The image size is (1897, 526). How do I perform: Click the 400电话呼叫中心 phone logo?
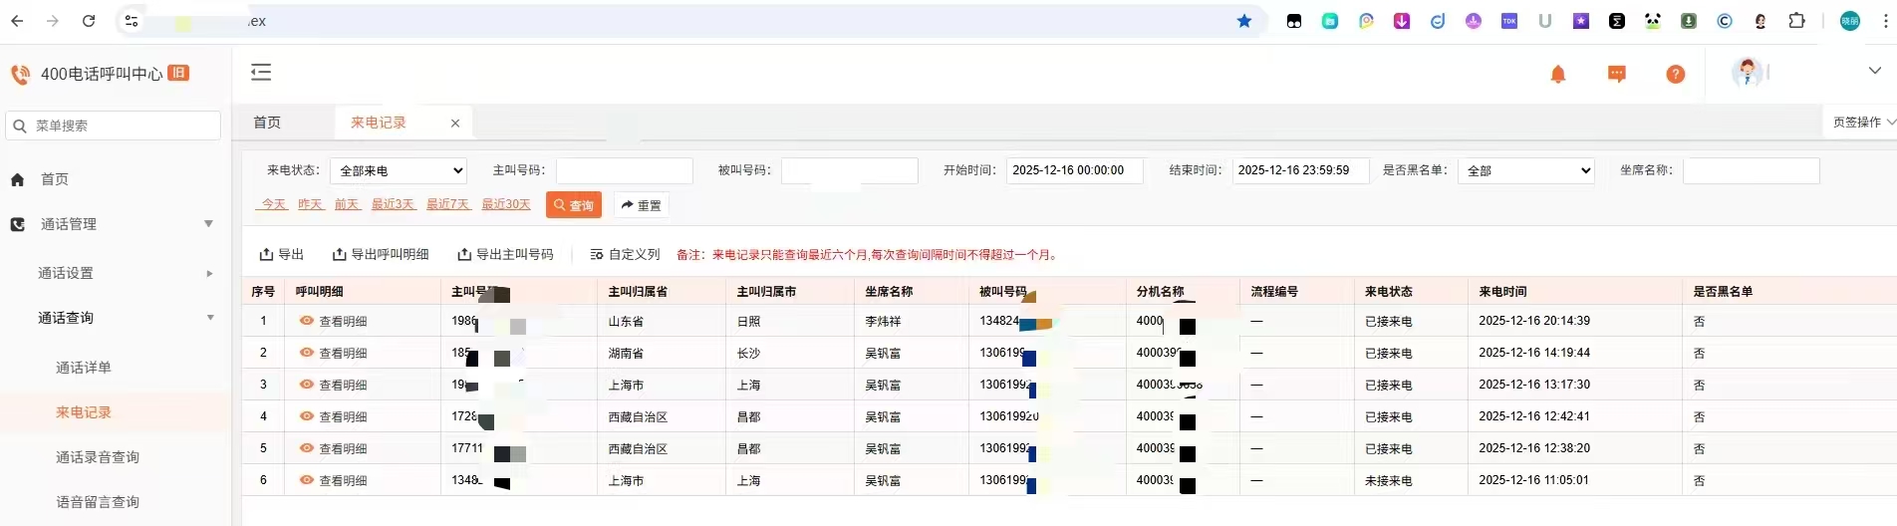[x=20, y=74]
